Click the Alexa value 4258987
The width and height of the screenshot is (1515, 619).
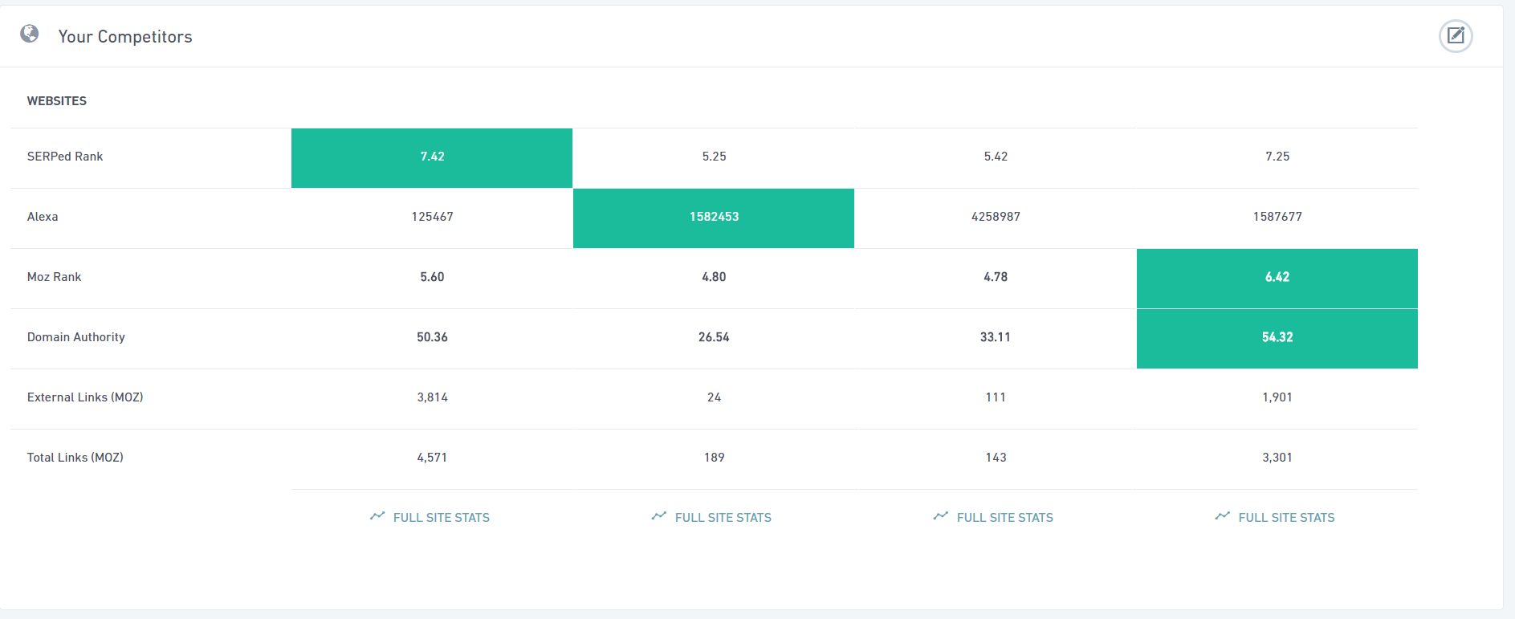996,217
